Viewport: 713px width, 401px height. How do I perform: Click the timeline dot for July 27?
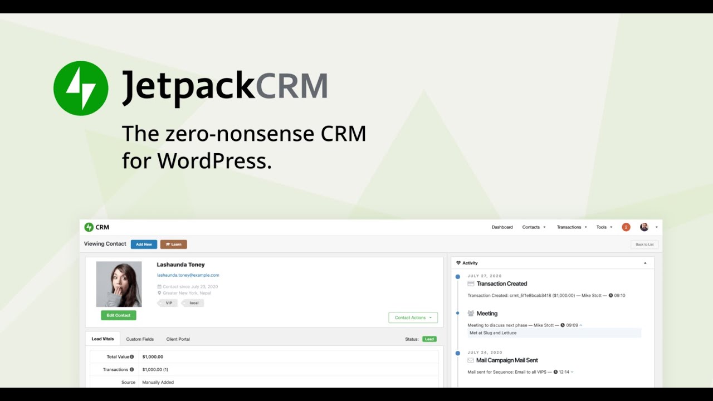[458, 277]
